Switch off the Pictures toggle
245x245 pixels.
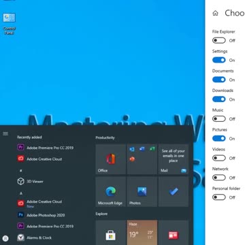click(219, 138)
